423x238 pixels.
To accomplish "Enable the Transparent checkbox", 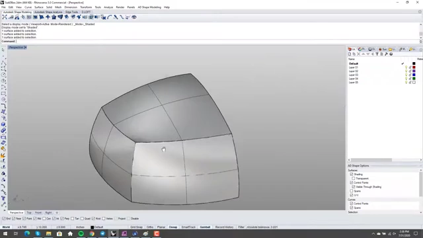I will pos(354,178).
